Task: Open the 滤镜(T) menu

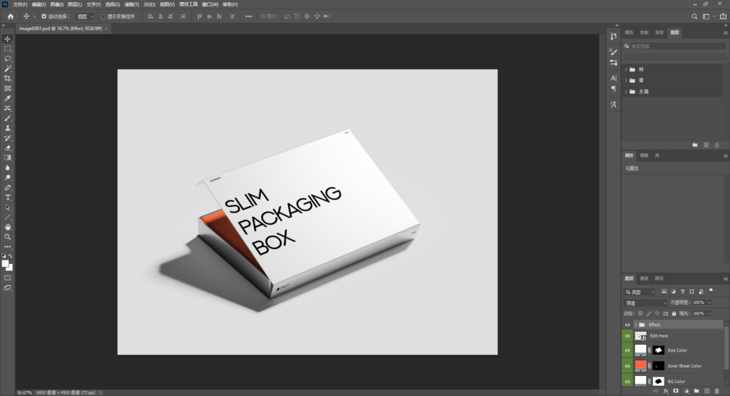Action: coord(131,4)
